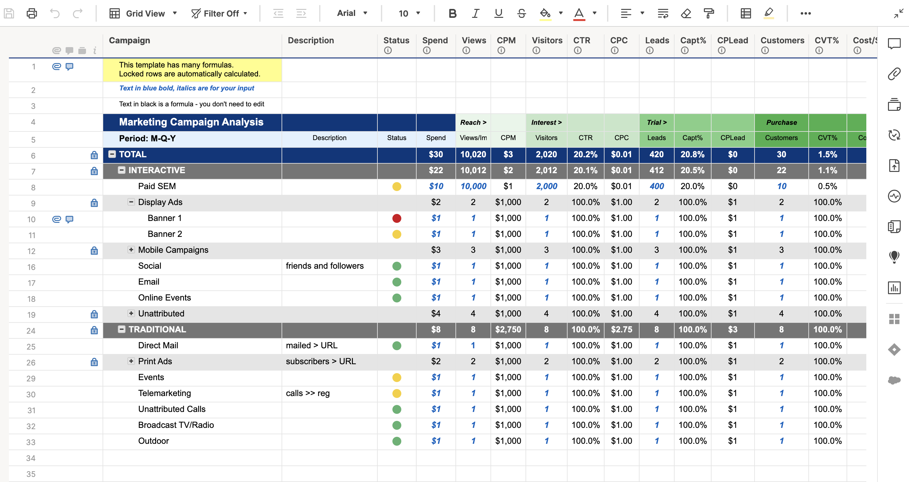Toggle Italic formatting
Viewport: 909px width, 482px height.
click(x=475, y=13)
